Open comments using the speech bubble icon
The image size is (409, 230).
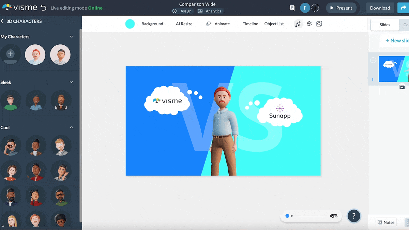click(292, 7)
